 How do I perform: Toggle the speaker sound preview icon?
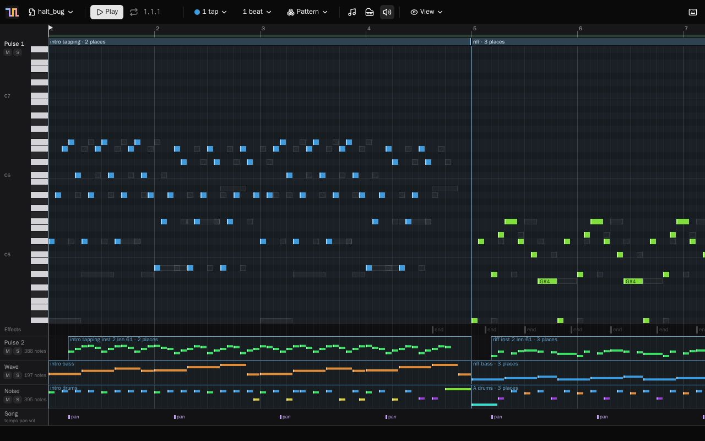pyautogui.click(x=387, y=12)
